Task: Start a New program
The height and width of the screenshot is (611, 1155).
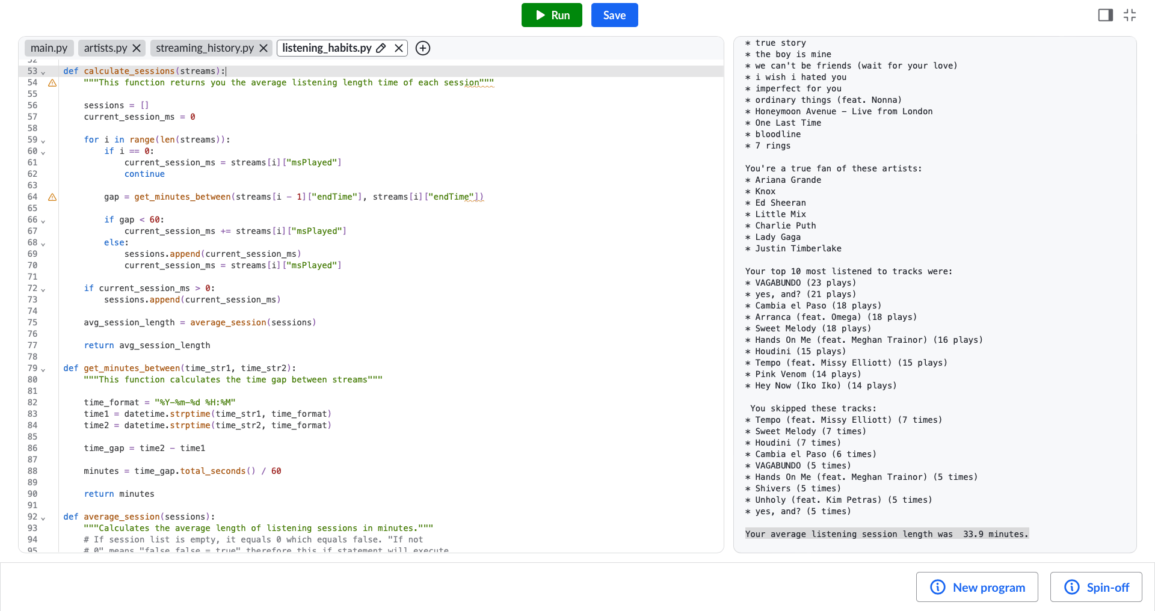Action: click(x=977, y=587)
